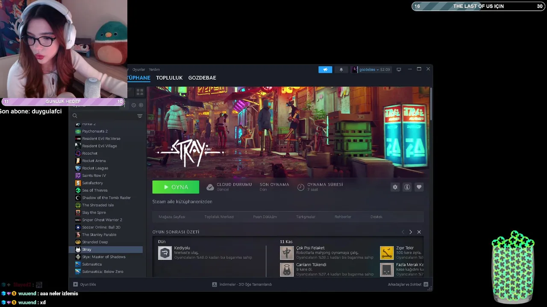Switch to the GOZDEBAE profile tab
The image size is (547, 307).
pyautogui.click(x=202, y=78)
